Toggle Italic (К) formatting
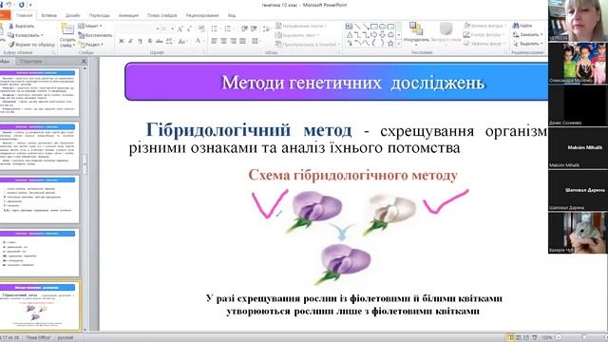The height and width of the screenshot is (342, 608). coord(131,41)
